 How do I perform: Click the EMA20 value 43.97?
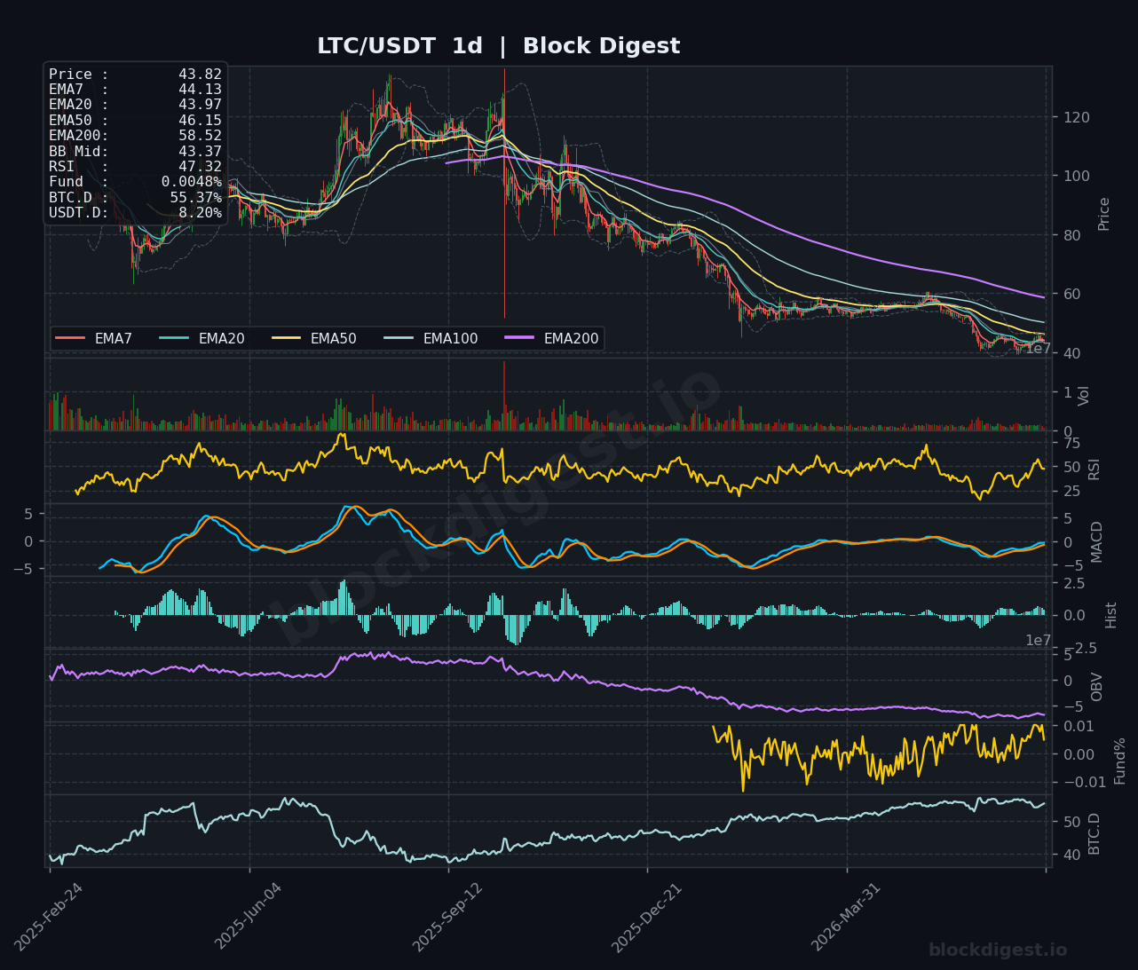[x=200, y=105]
